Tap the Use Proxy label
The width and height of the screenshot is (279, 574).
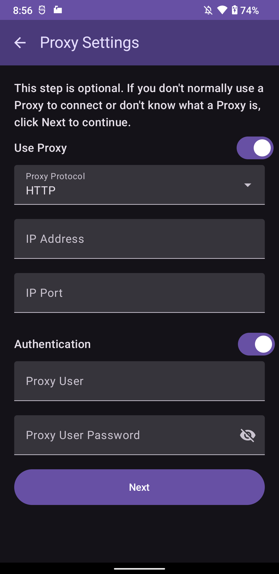[41, 148]
